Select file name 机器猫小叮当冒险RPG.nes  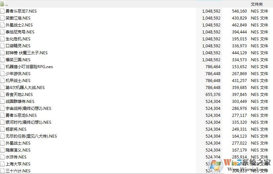(x=29, y=67)
